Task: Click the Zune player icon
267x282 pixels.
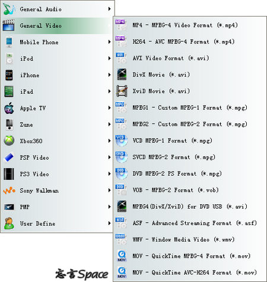Action: 9,125
